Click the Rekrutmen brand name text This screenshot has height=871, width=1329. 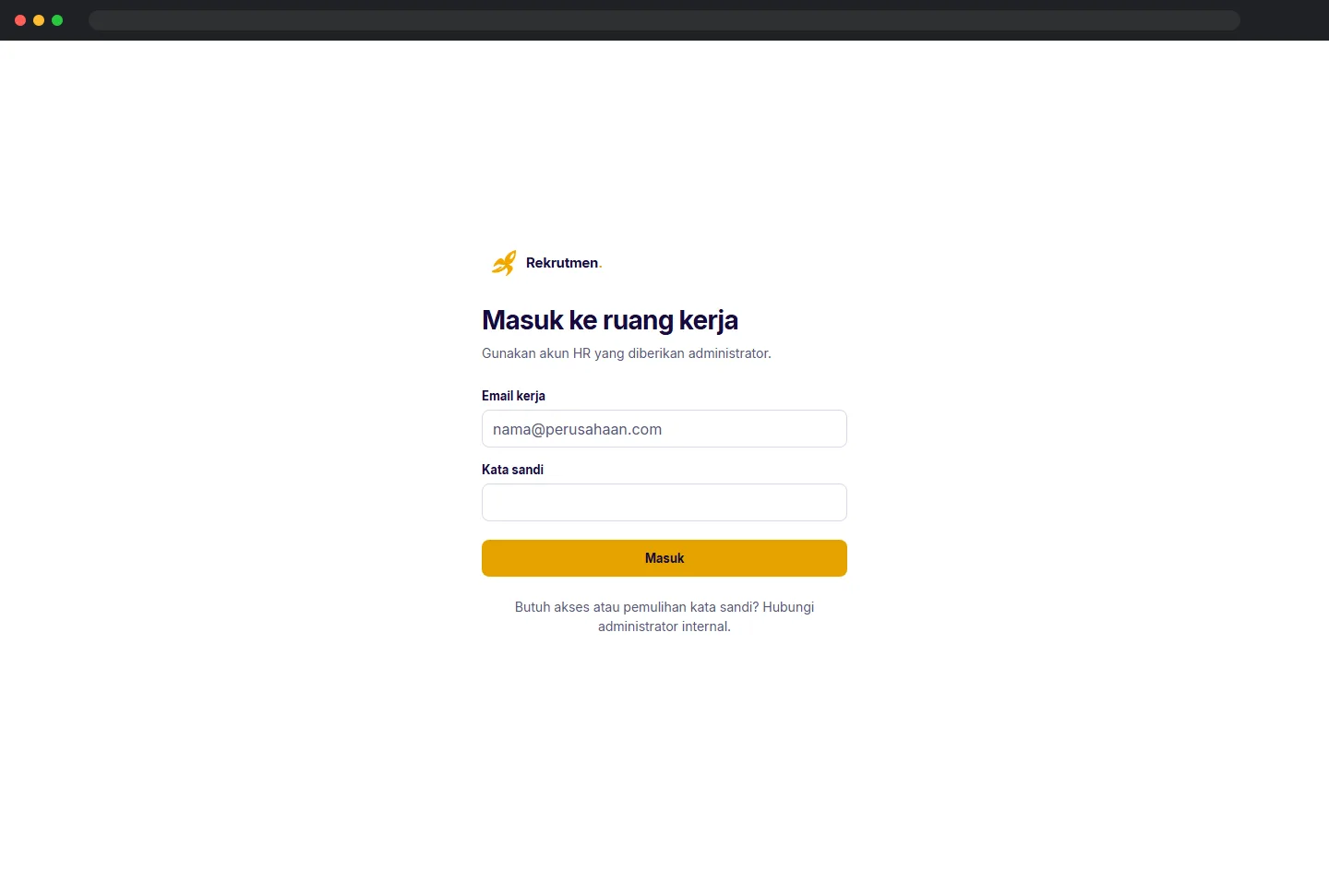[x=563, y=263]
